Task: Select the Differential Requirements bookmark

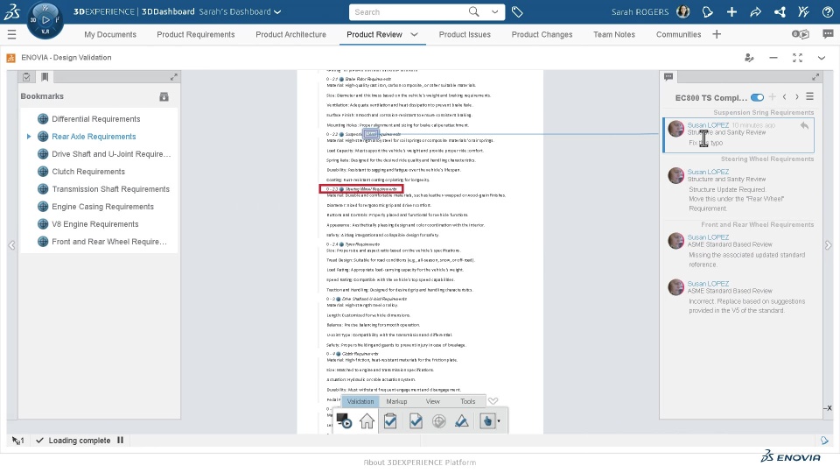Action: point(96,119)
